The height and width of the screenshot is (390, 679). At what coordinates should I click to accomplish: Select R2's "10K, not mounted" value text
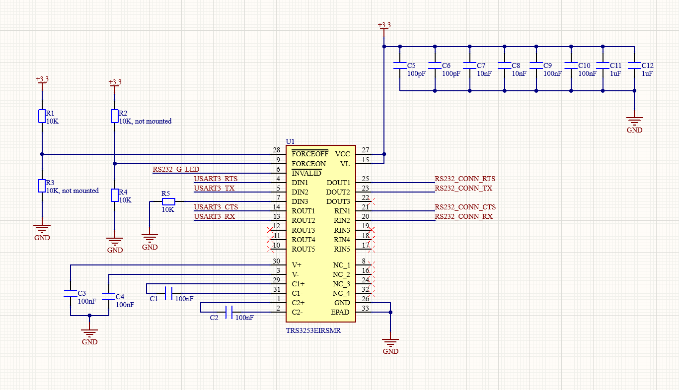145,121
